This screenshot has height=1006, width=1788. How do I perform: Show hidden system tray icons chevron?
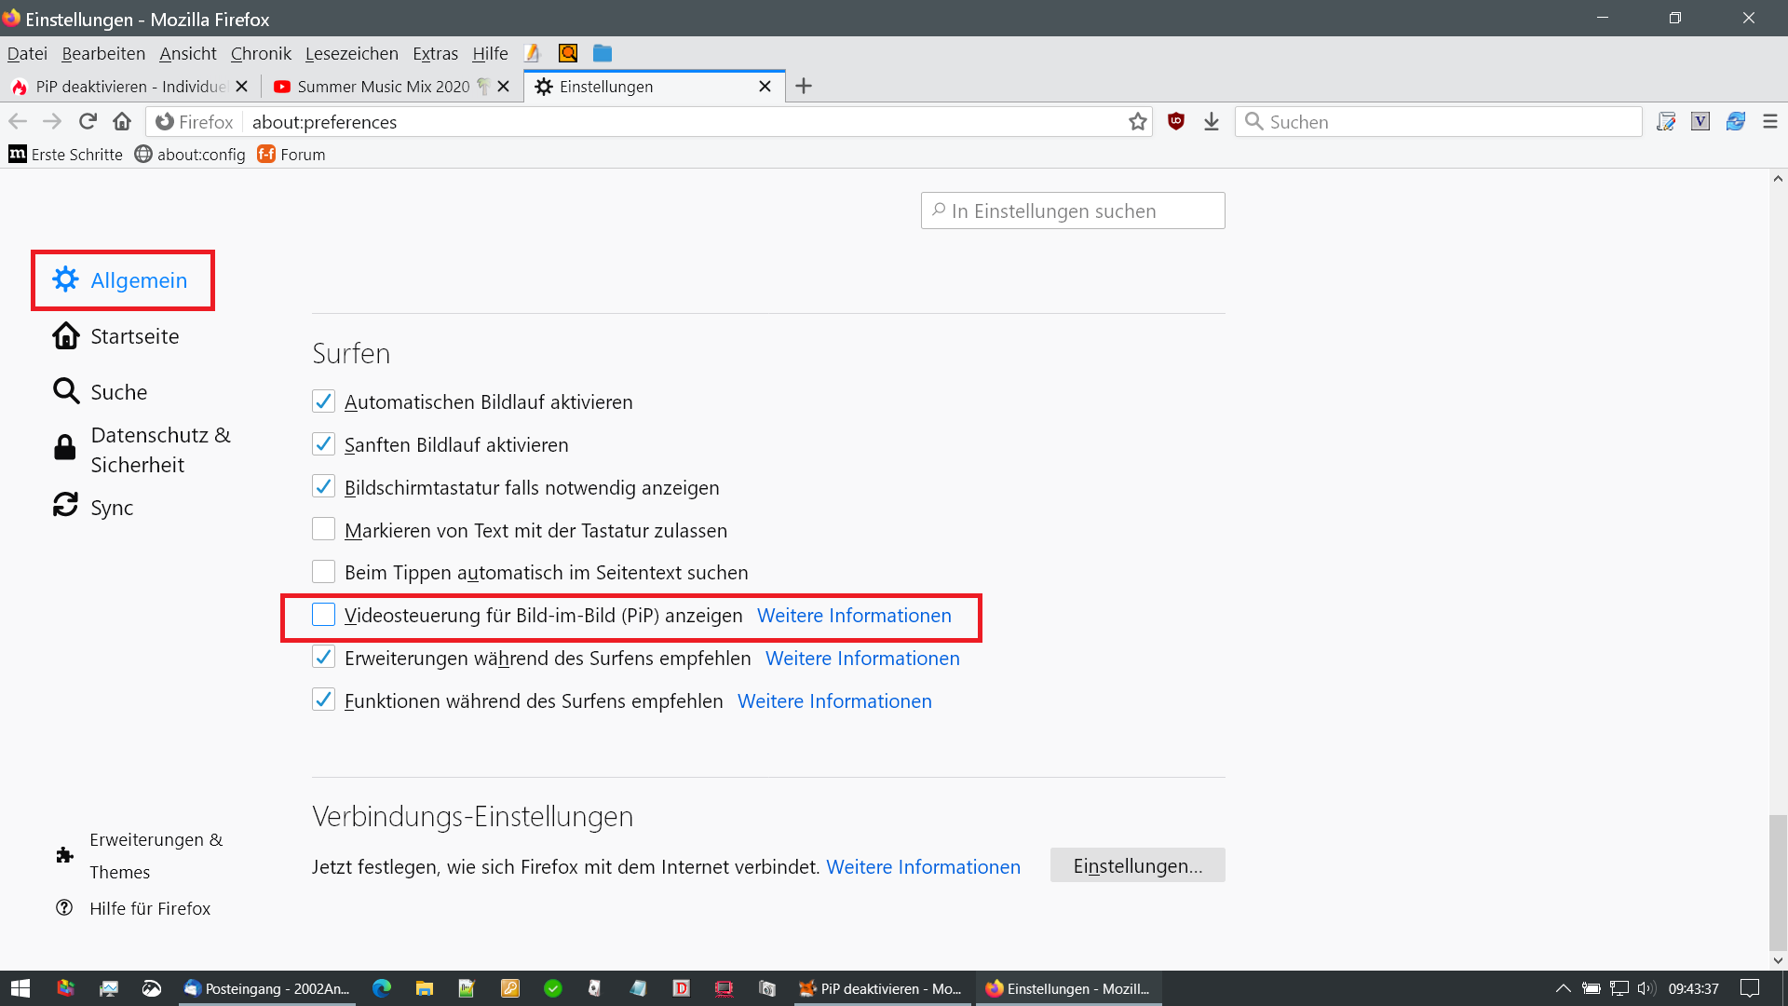(x=1563, y=988)
